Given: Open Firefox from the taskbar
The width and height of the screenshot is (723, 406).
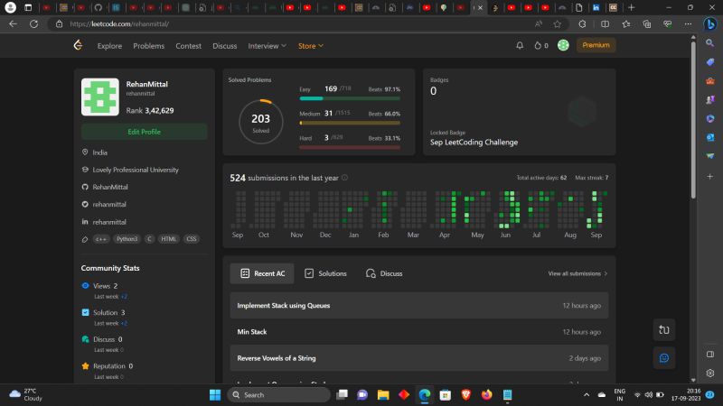Looking at the screenshot, I should point(486,395).
